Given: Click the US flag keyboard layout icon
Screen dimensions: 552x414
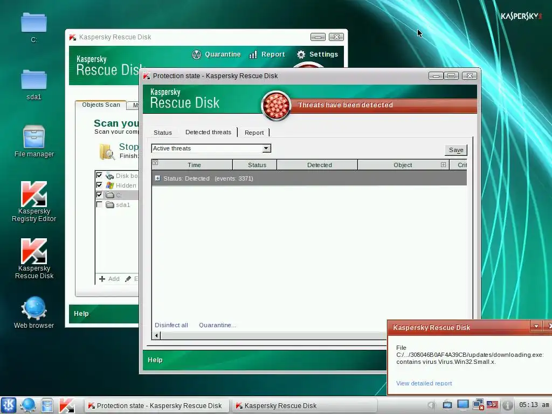Looking at the screenshot, I should (x=492, y=405).
